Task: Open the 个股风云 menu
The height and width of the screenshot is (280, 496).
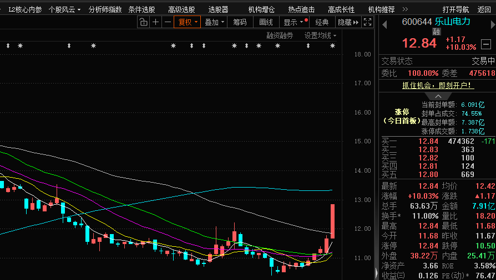Action: [64, 9]
